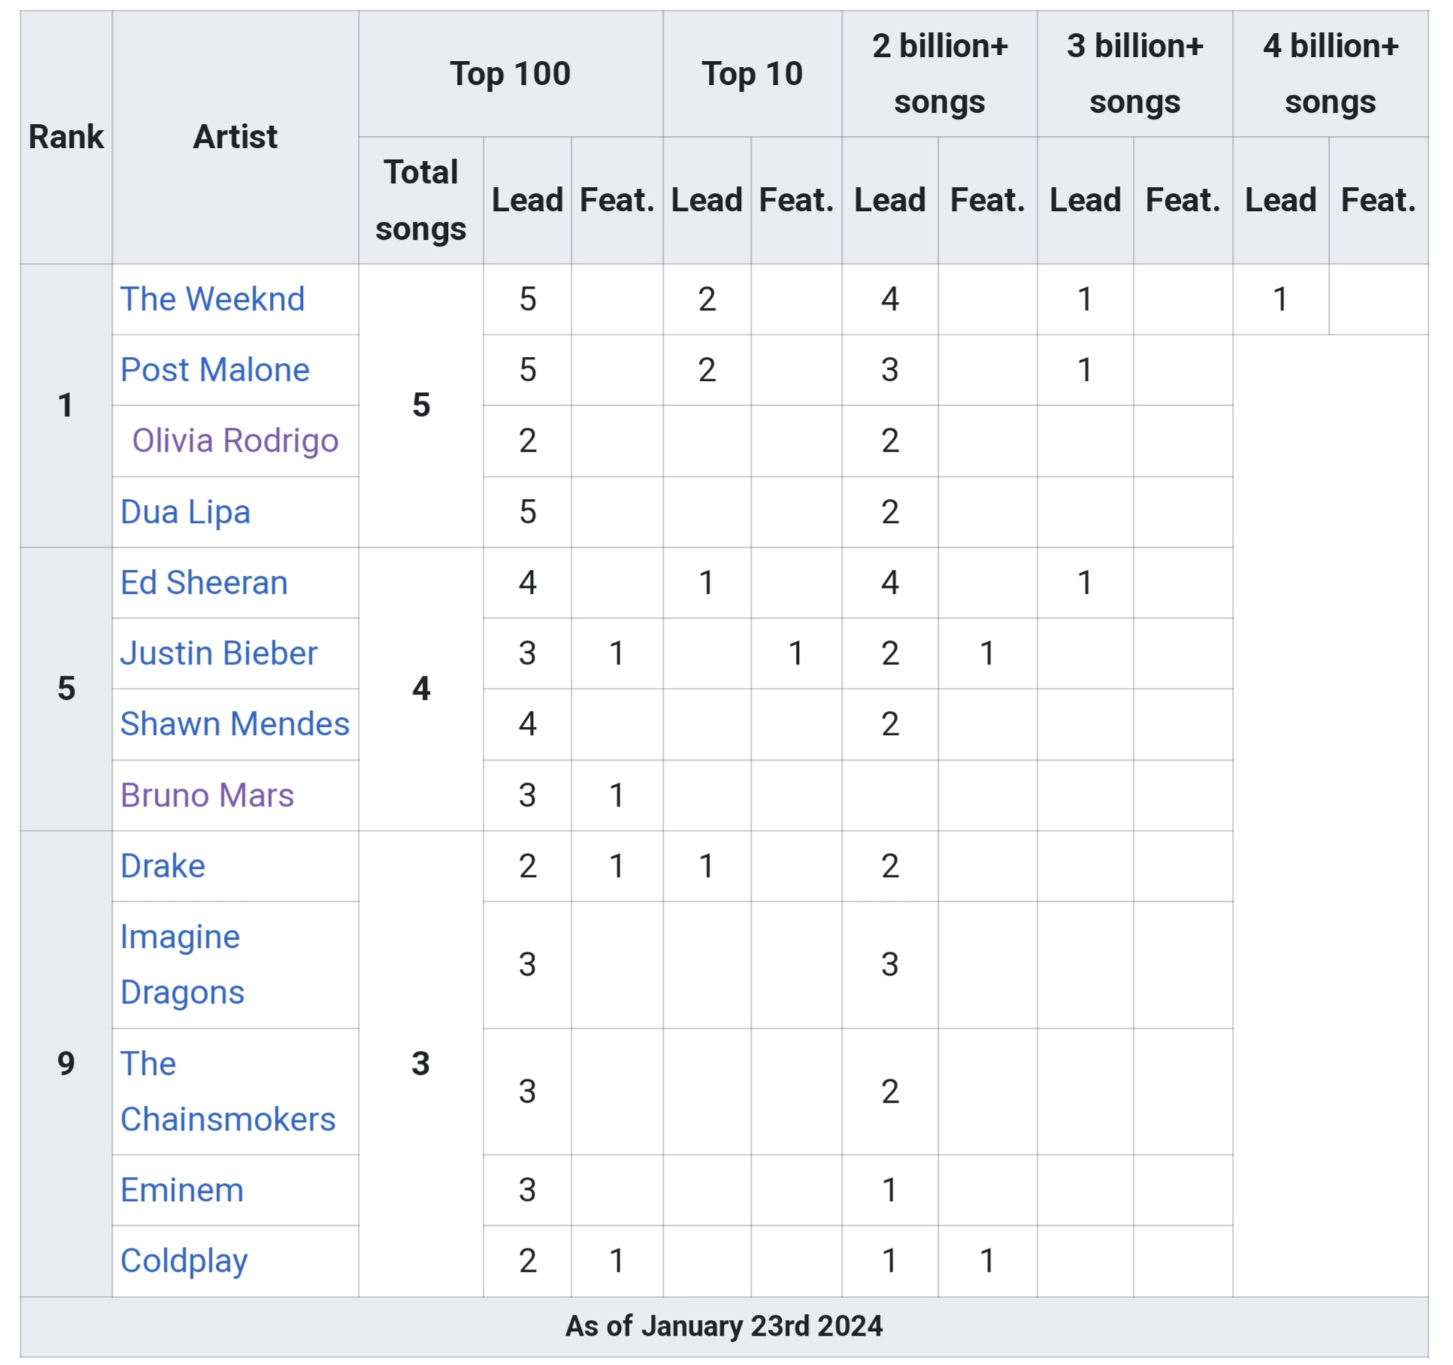Open Olivia Rodrigo artist link
The image size is (1453, 1365).
235,440
